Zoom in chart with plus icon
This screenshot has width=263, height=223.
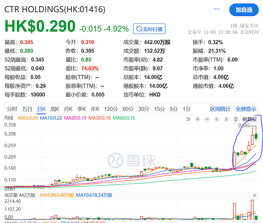click(198, 119)
